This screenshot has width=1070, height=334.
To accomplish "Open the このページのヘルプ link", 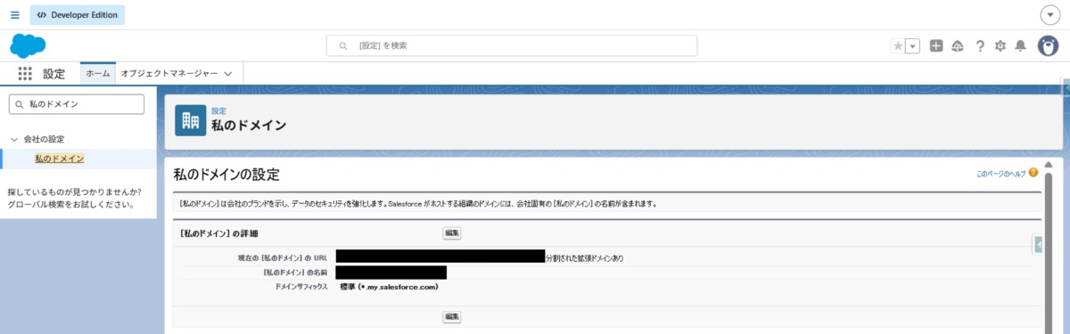I will (x=1001, y=174).
